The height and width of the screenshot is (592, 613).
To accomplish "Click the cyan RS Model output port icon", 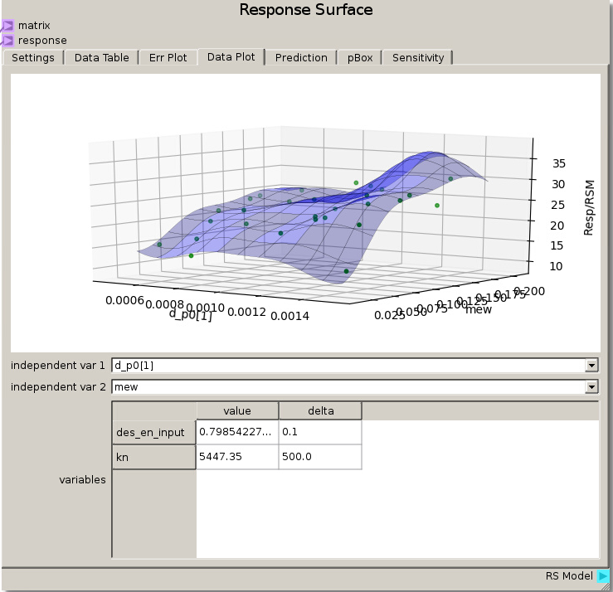I will [603, 576].
